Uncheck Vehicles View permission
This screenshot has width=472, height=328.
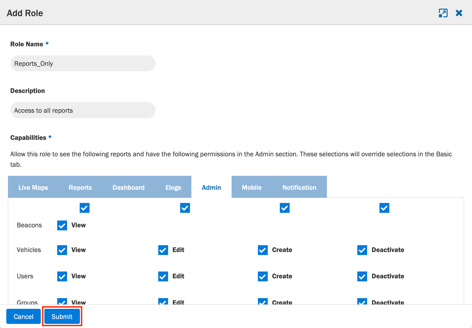(62, 250)
